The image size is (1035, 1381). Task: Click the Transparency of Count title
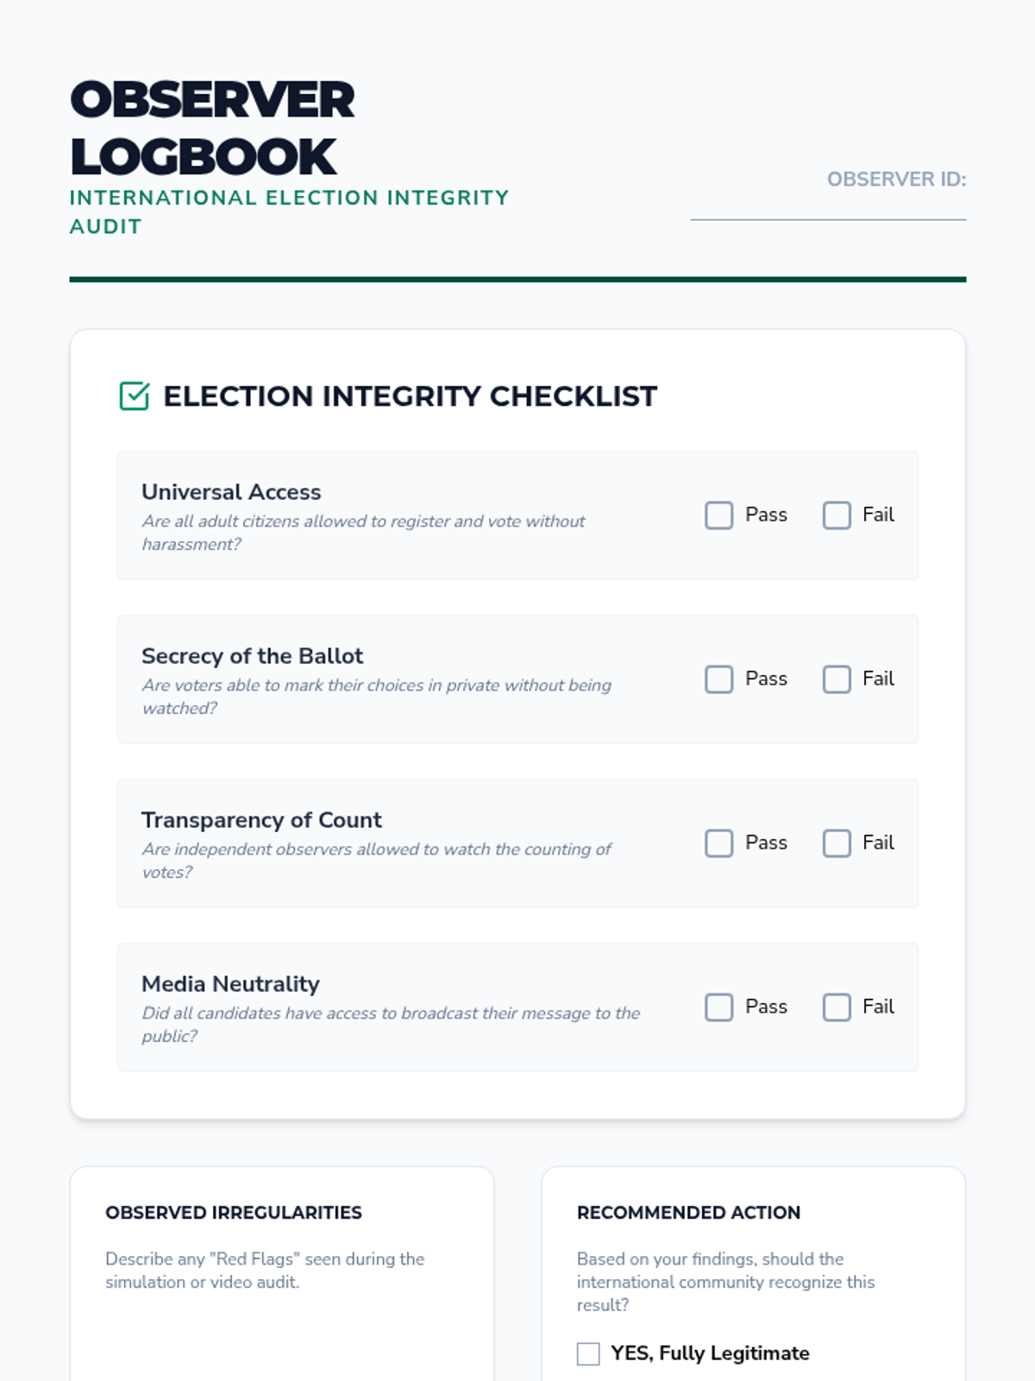tap(261, 820)
